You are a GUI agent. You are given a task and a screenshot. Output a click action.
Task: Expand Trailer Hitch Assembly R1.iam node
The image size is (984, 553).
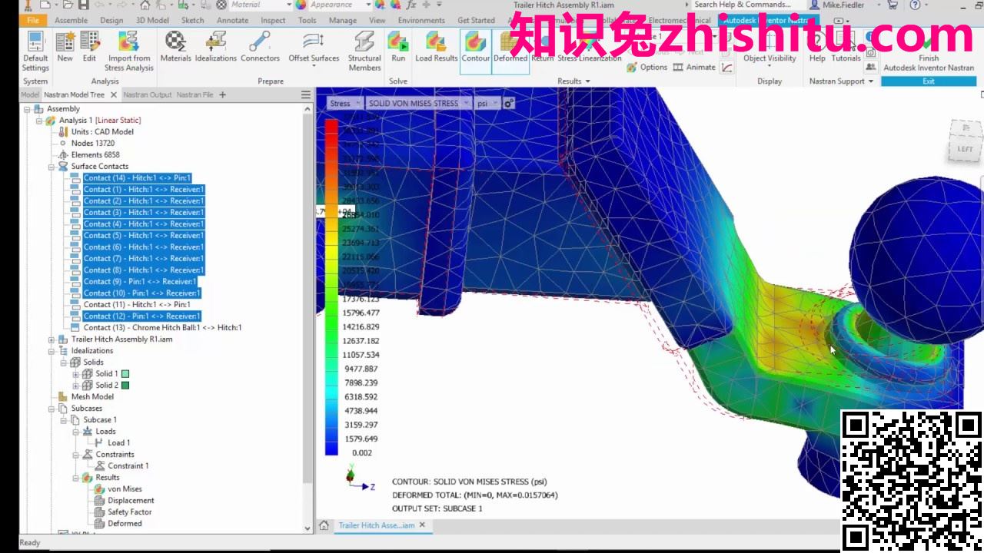tap(52, 339)
